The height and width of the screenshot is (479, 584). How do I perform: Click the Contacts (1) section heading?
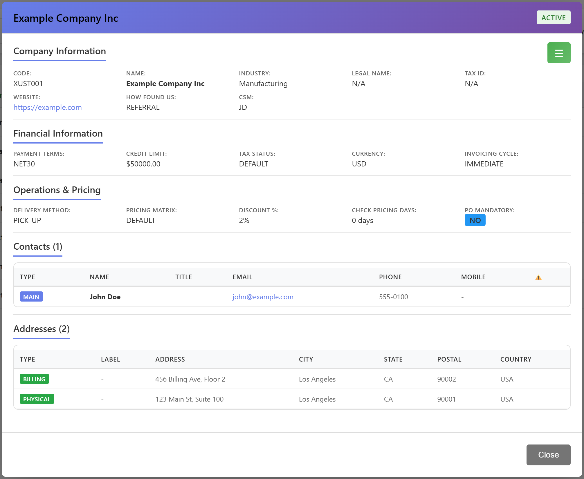pos(38,246)
